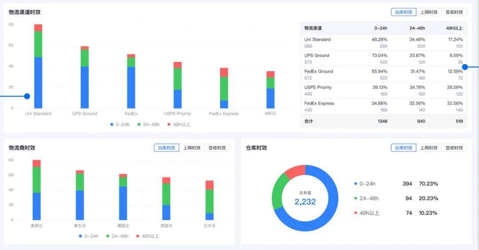Image resolution: width=479 pixels, height=250 pixels.
Task: Toggle 0-24h legend in 物流渠道时效 chart
Action: 120,125
